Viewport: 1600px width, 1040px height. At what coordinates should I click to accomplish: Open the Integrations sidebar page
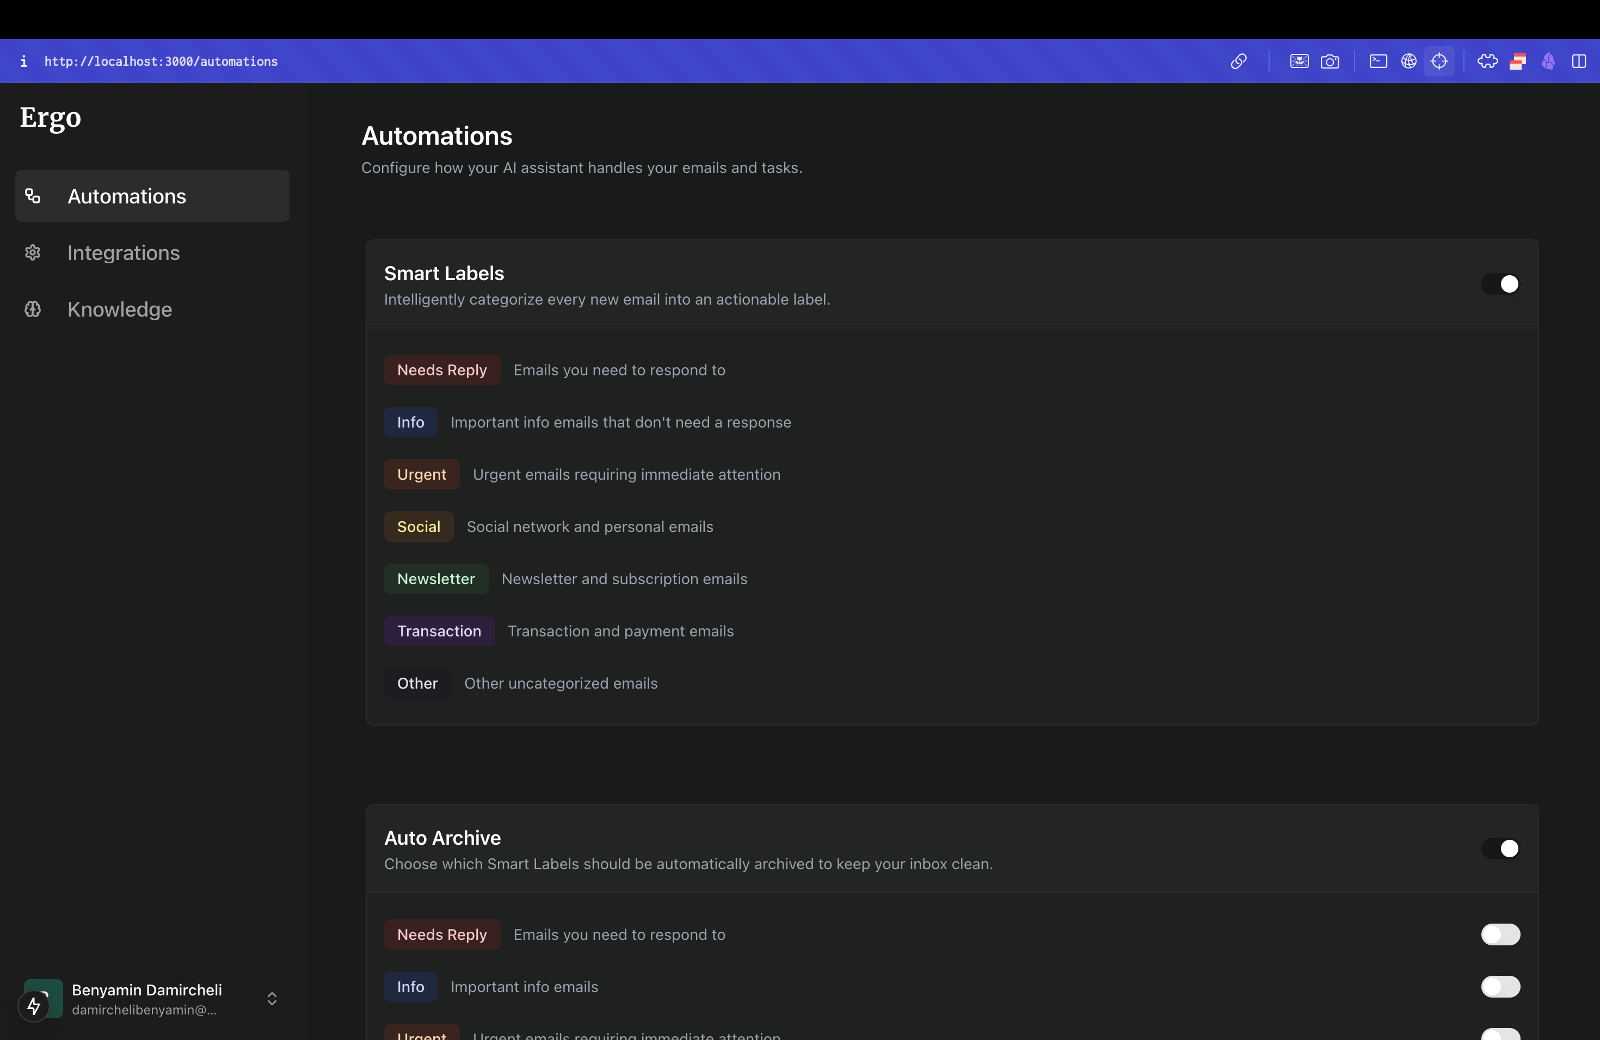coord(124,252)
